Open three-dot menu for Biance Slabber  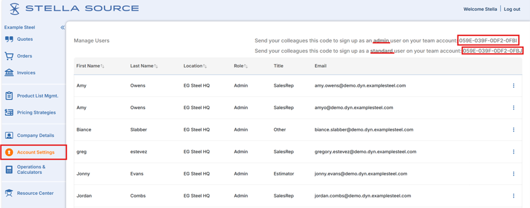coord(514,129)
